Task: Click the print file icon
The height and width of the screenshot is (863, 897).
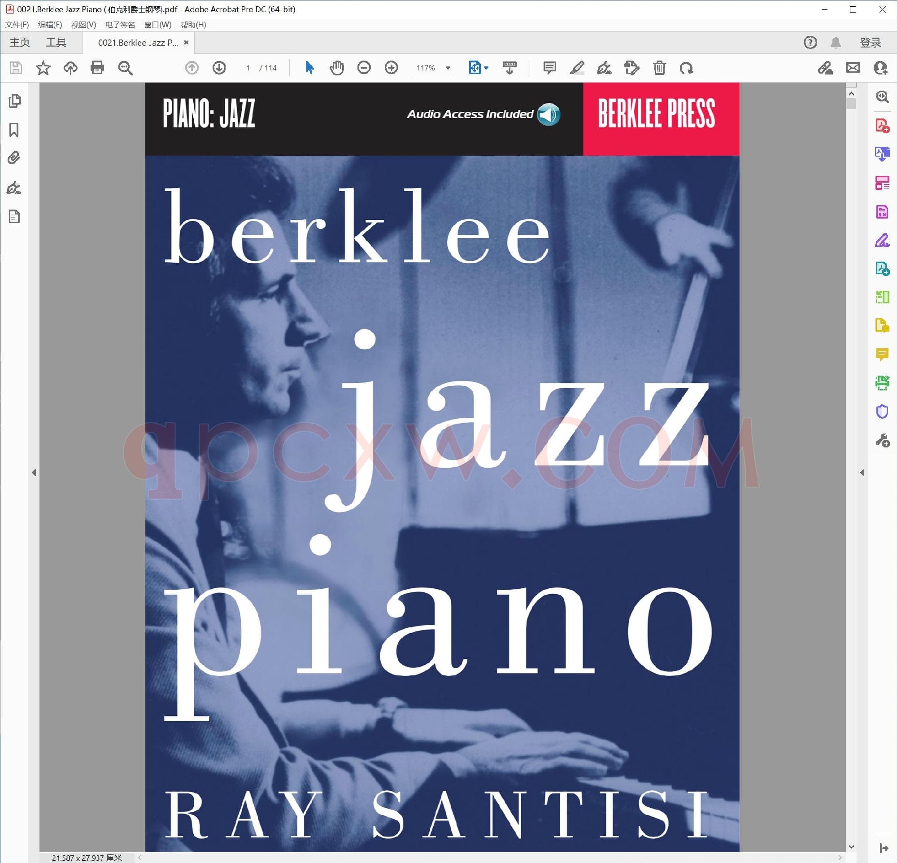Action: pyautogui.click(x=97, y=68)
